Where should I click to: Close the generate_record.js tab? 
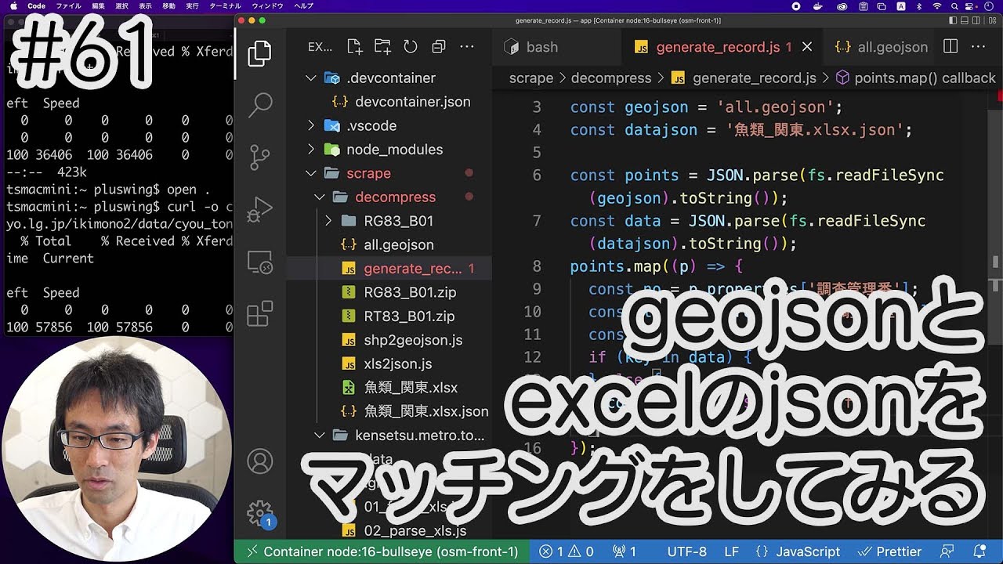[807, 47]
